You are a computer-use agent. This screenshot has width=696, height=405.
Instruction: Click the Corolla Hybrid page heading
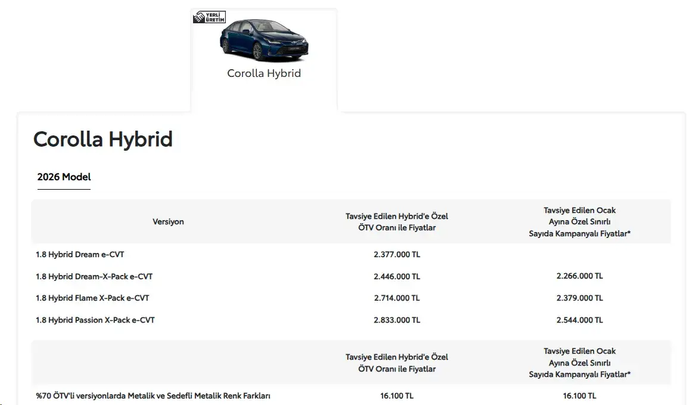tap(103, 139)
